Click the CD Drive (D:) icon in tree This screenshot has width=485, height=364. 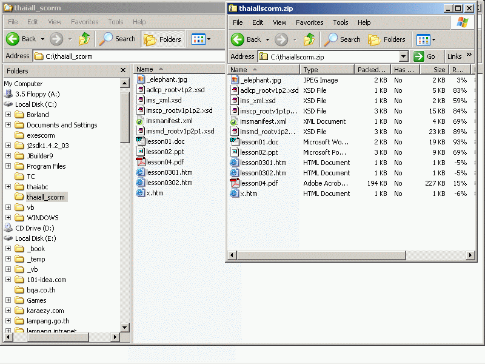coord(8,228)
